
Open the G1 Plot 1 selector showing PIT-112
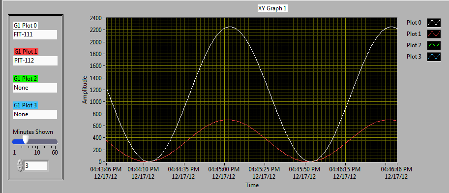[x=35, y=61]
